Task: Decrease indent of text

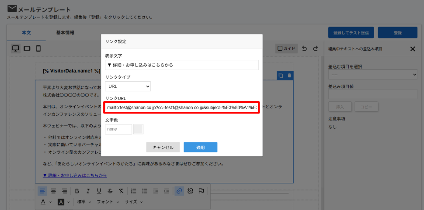Action: point(156,191)
